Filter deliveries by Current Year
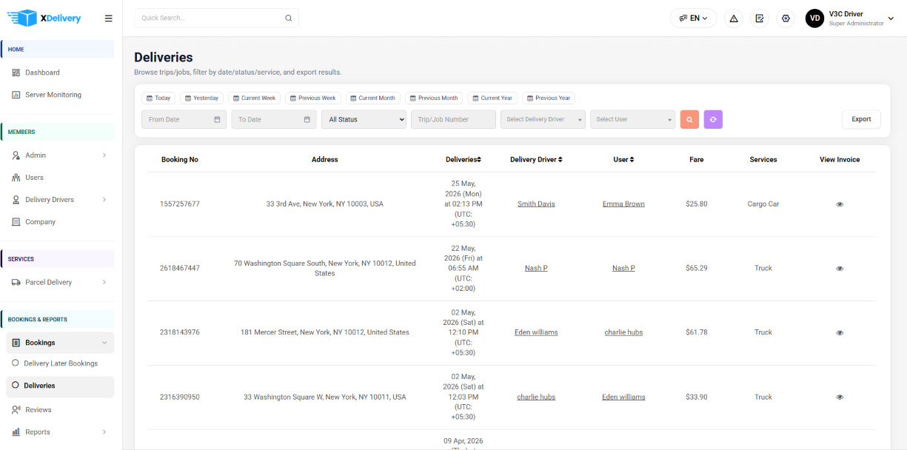The height and width of the screenshot is (450, 907). 492,98
